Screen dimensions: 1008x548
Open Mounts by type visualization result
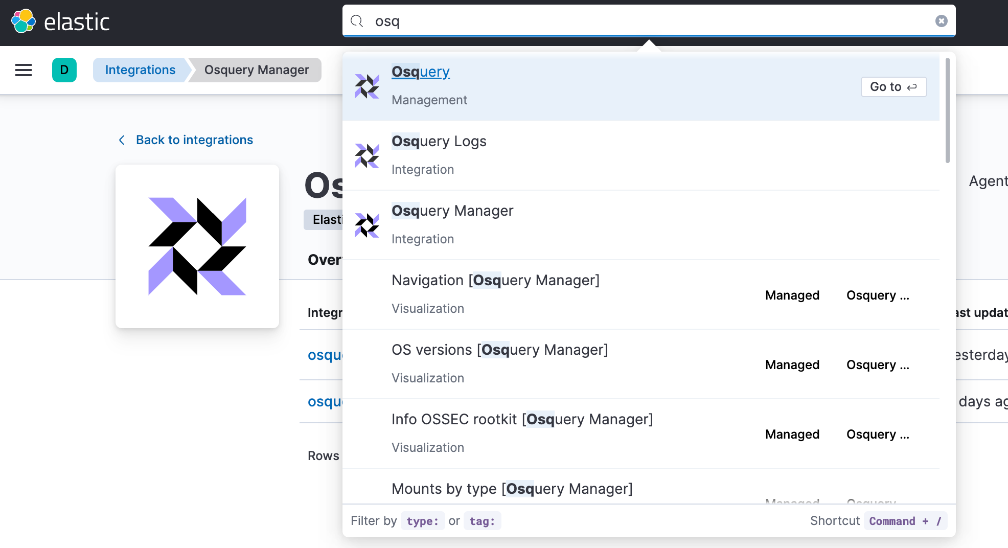click(x=641, y=487)
